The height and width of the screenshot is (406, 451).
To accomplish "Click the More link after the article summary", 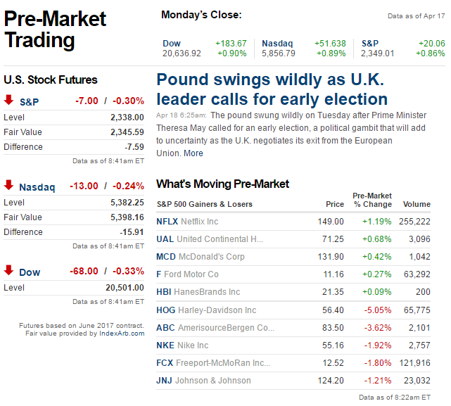I will (x=193, y=153).
